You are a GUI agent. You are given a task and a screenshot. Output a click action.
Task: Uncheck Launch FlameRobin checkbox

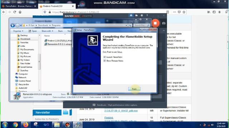click(x=104, y=57)
